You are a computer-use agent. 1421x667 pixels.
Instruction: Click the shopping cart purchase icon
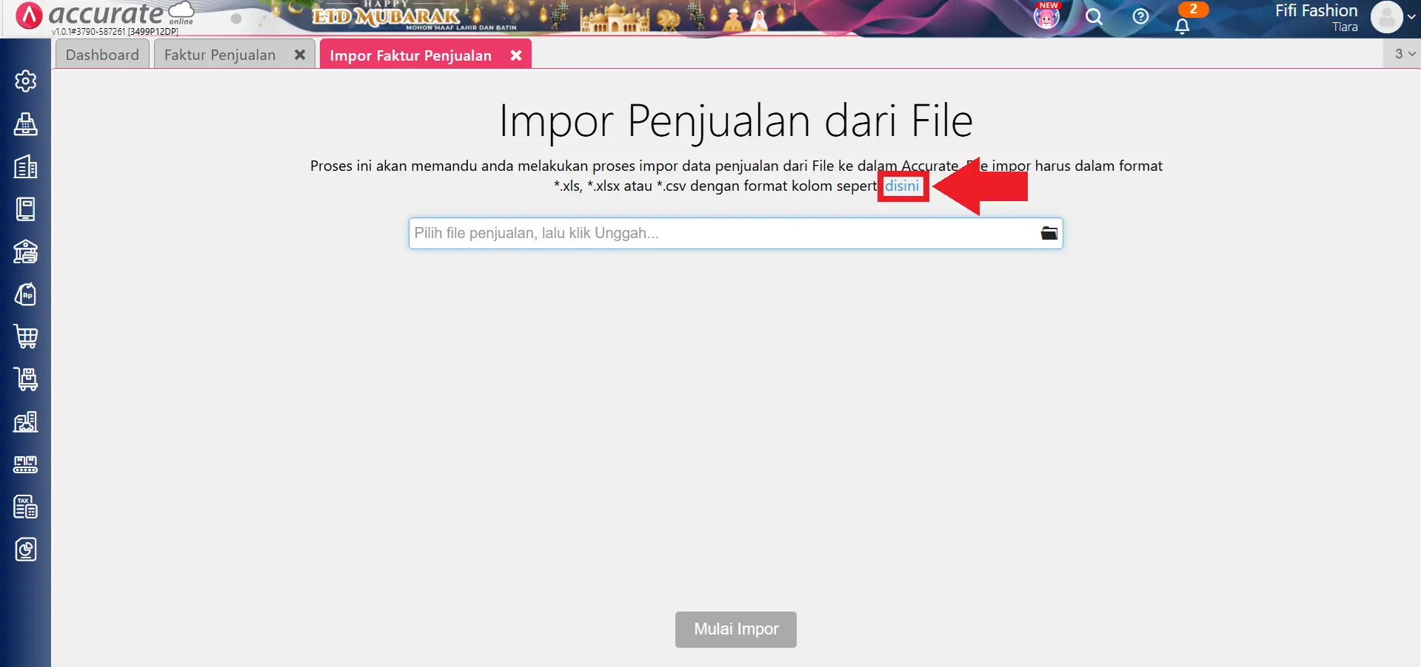[x=26, y=336]
